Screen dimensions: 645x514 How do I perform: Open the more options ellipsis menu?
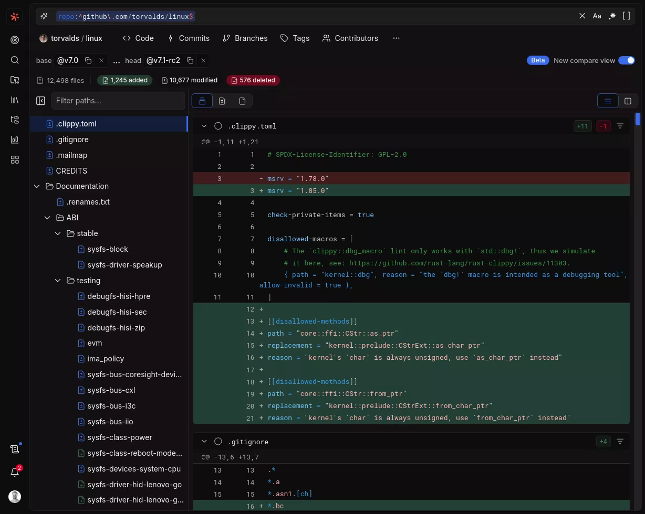pyautogui.click(x=396, y=38)
